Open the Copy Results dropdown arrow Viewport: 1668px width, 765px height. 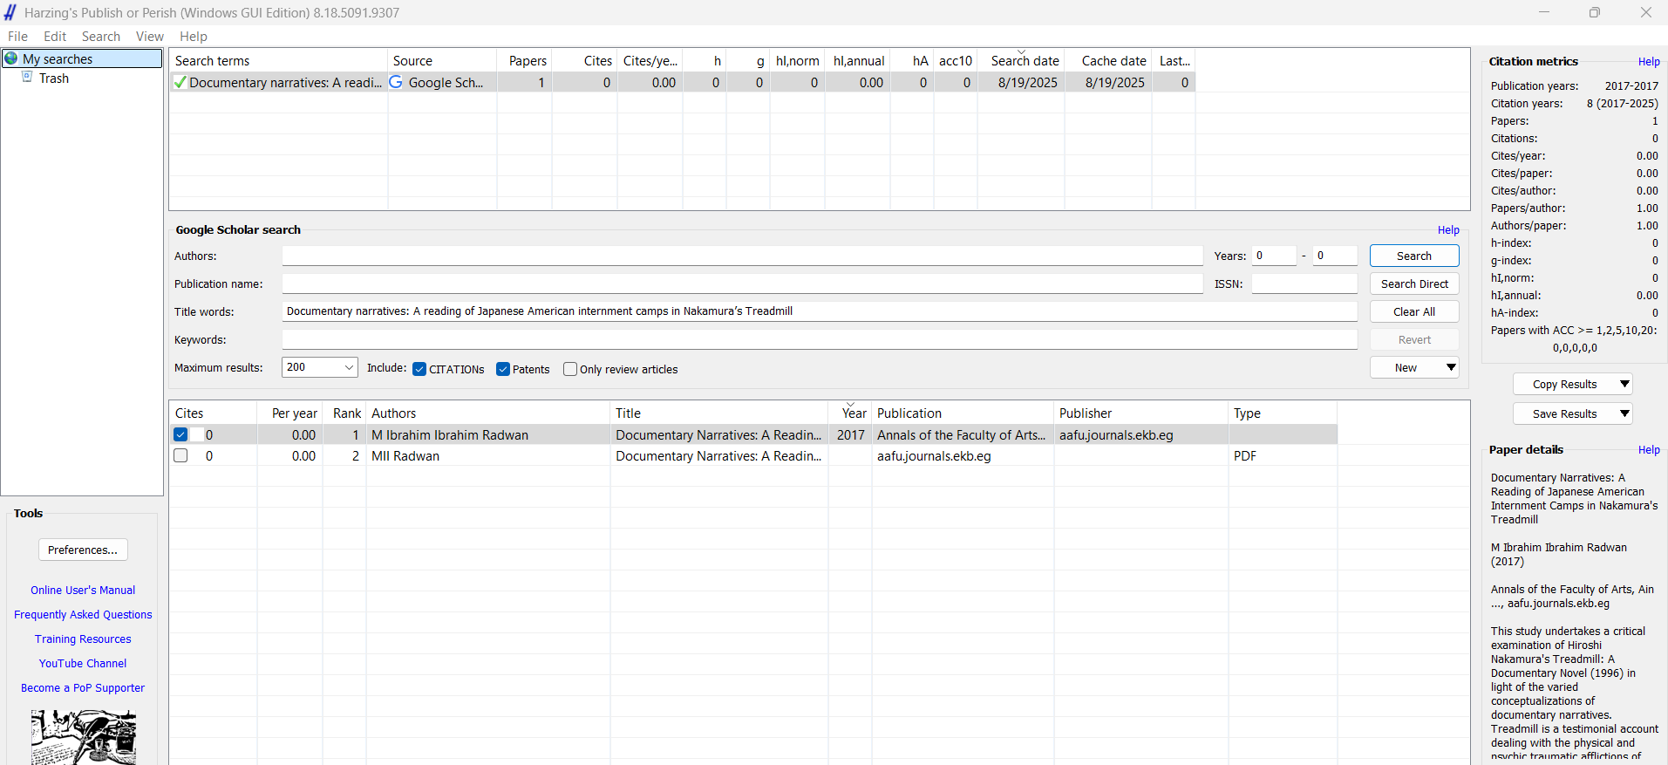click(1624, 384)
